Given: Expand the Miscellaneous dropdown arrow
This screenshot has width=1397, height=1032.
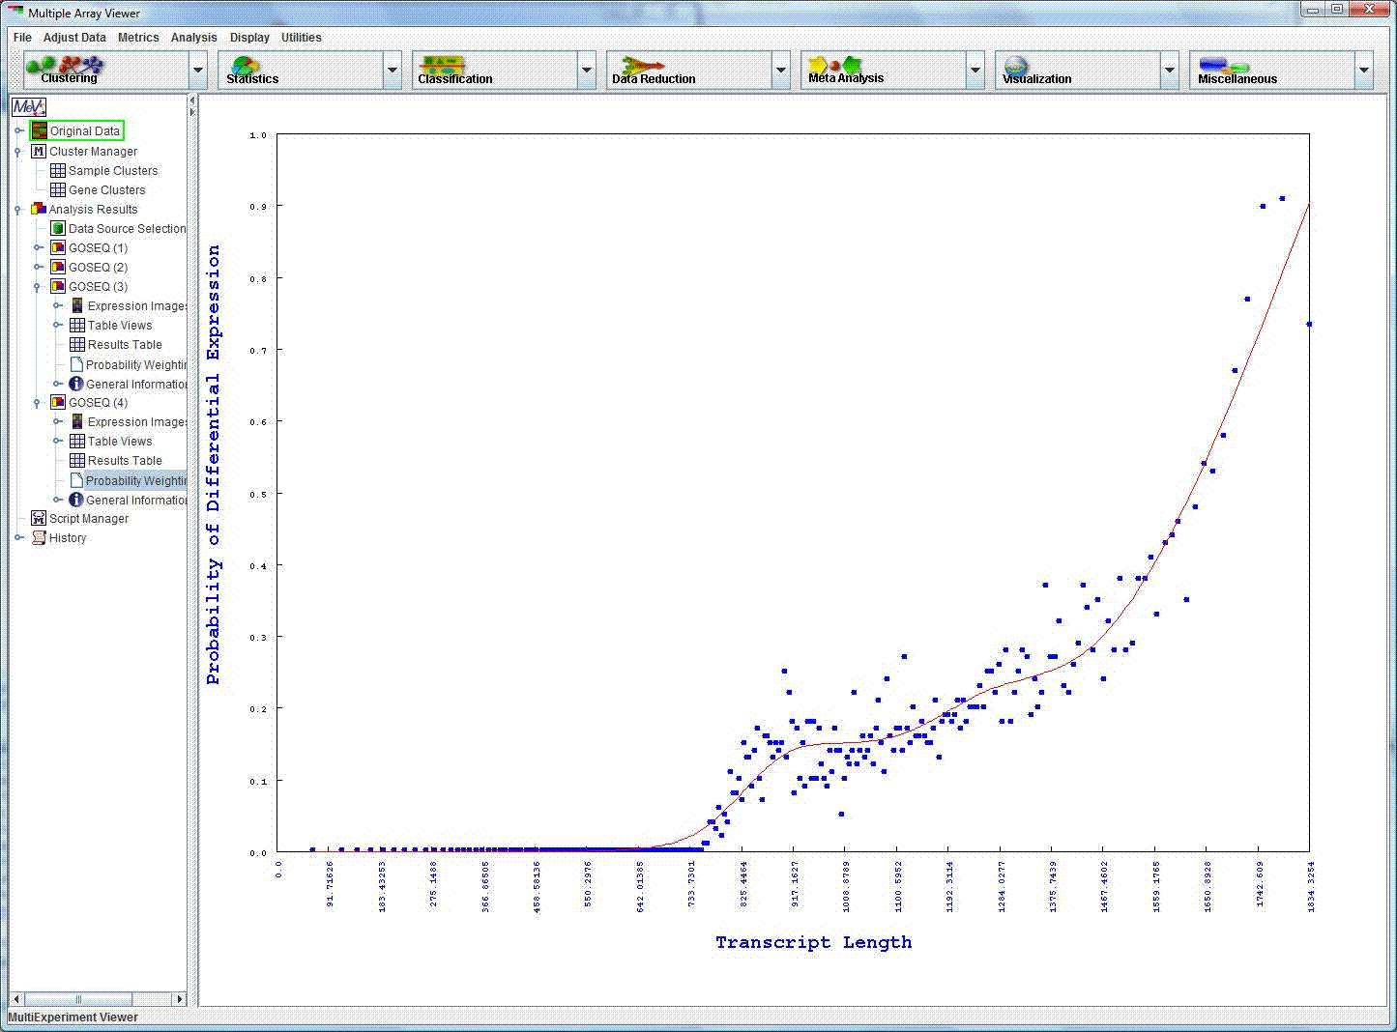Looking at the screenshot, I should (1364, 71).
